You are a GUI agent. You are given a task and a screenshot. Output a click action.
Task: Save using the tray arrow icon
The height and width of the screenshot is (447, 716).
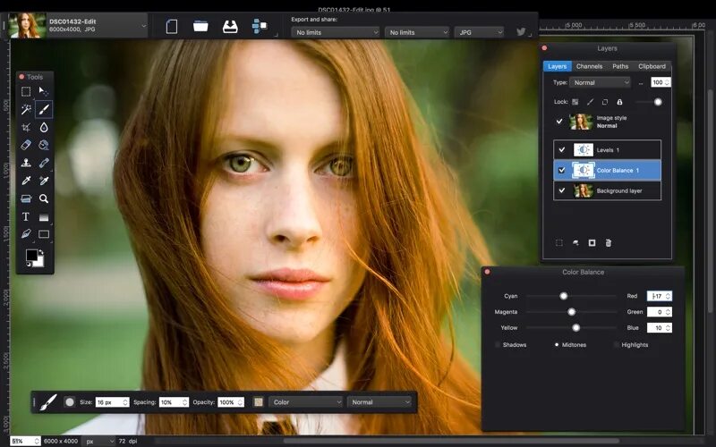[x=230, y=27]
